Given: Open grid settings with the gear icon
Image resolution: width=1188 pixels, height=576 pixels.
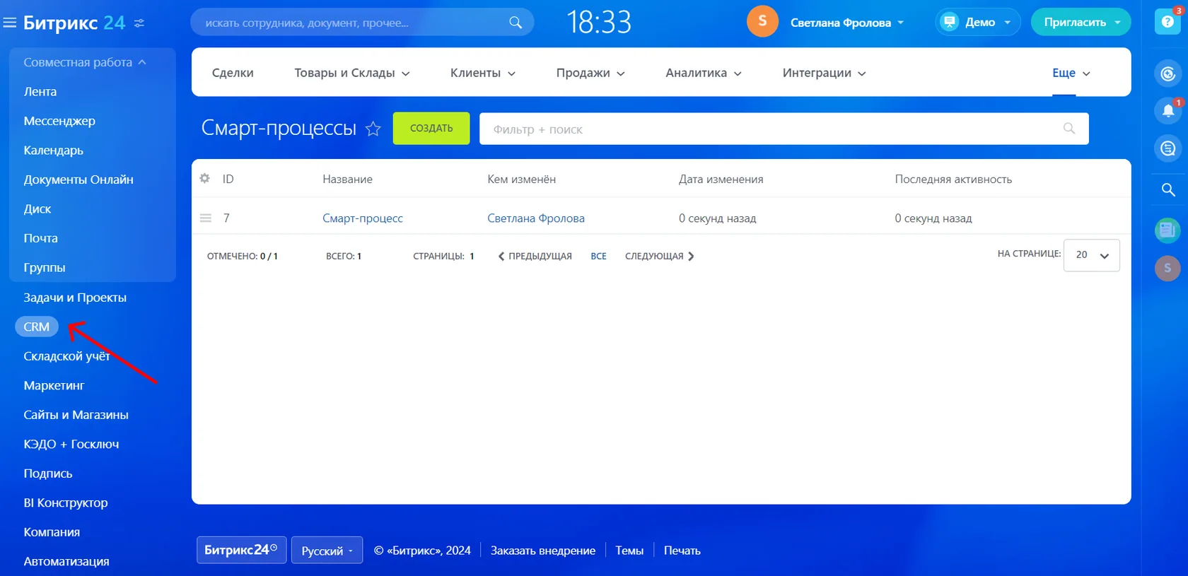Looking at the screenshot, I should pos(205,178).
